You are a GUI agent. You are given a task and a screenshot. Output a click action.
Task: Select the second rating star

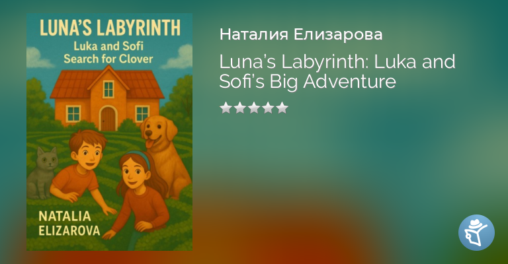click(x=239, y=108)
